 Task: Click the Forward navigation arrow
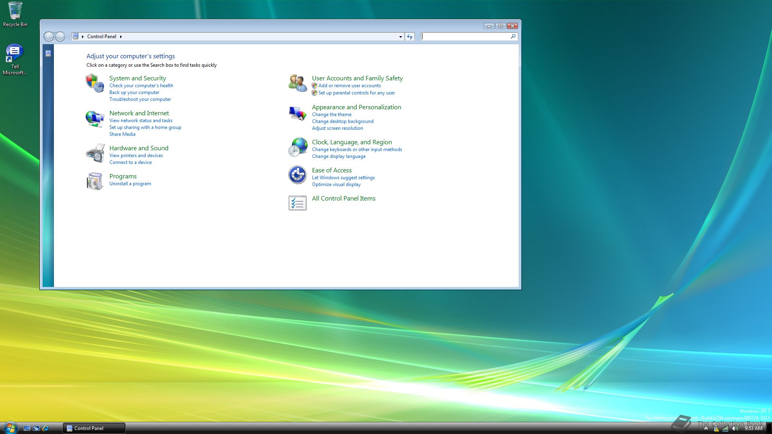60,37
